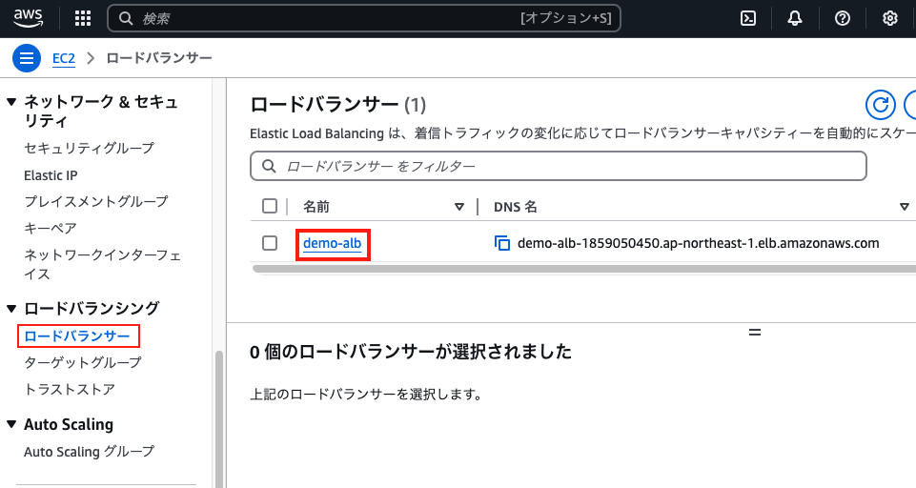Select ロードバランサー in the sidebar
This screenshot has width=916, height=488.
tap(77, 336)
